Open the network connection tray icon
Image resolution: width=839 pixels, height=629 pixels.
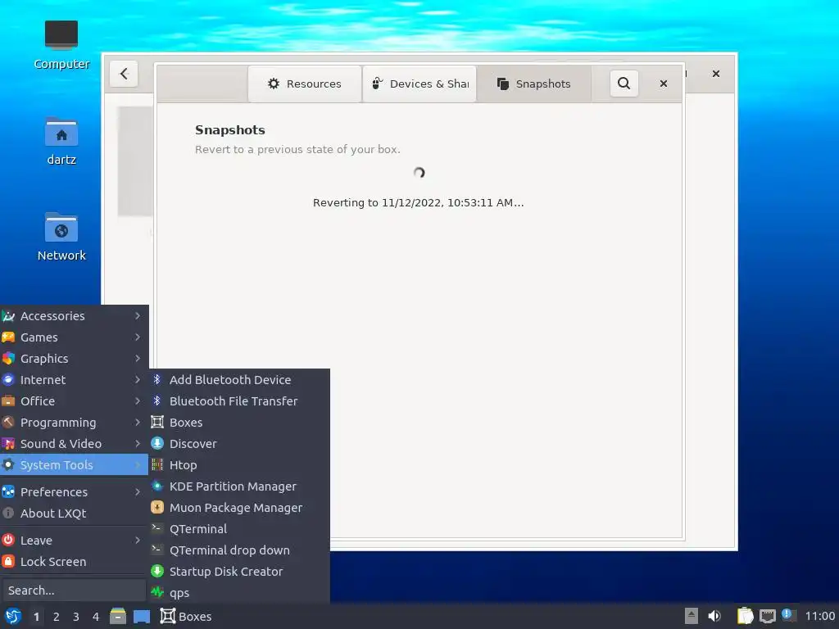pyautogui.click(x=767, y=616)
